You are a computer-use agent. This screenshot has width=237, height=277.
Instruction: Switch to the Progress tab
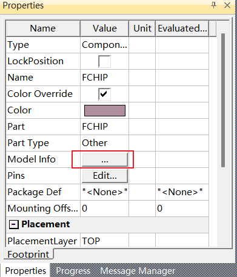(73, 271)
